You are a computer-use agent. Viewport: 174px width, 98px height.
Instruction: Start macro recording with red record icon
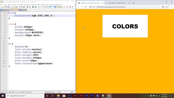click(70, 7)
